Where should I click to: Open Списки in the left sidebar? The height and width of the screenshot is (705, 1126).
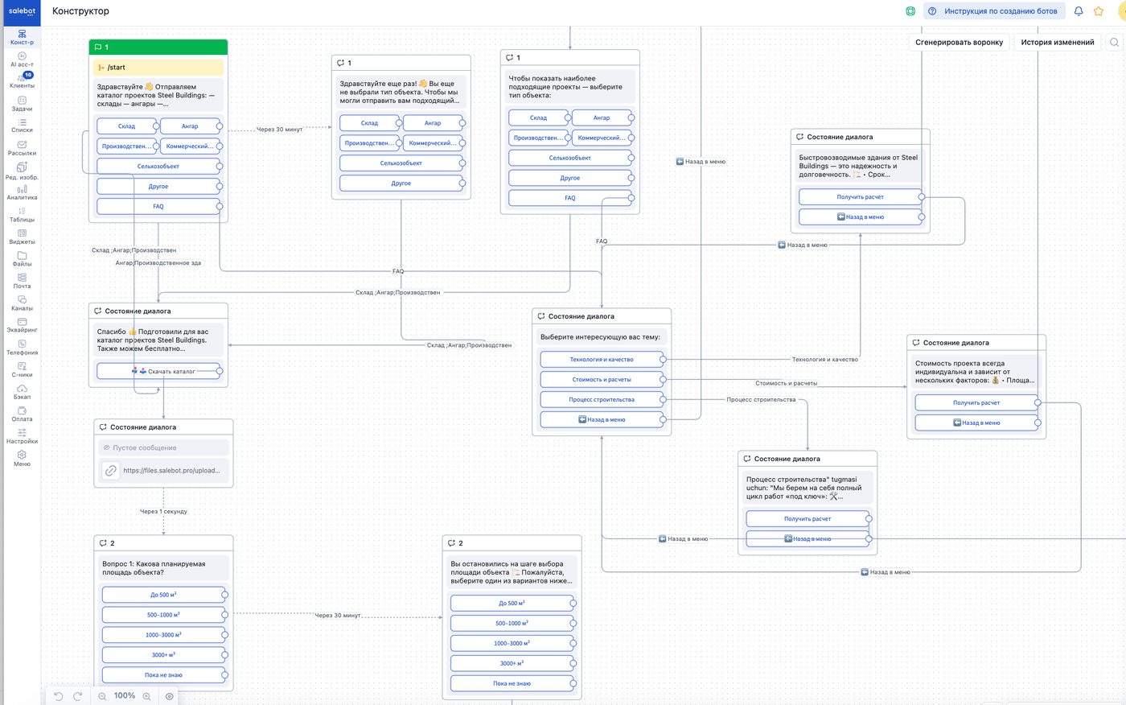coord(22,126)
